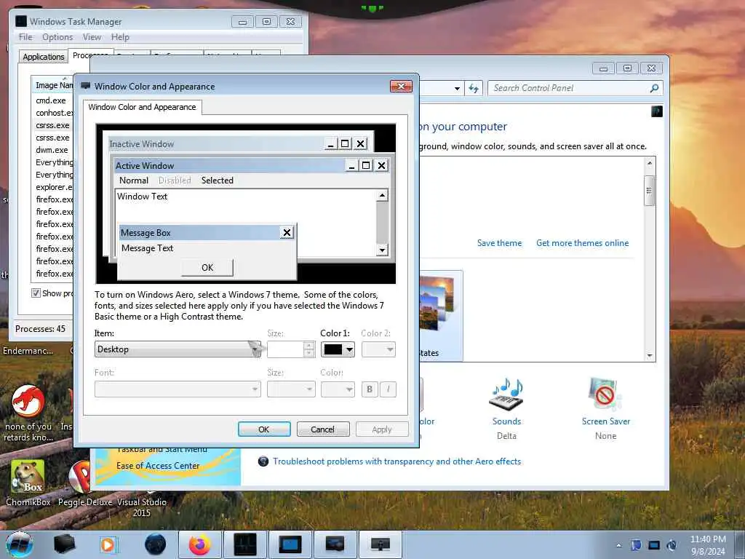
Task: Select the red dinosaur desktop shortcut
Action: [28, 413]
